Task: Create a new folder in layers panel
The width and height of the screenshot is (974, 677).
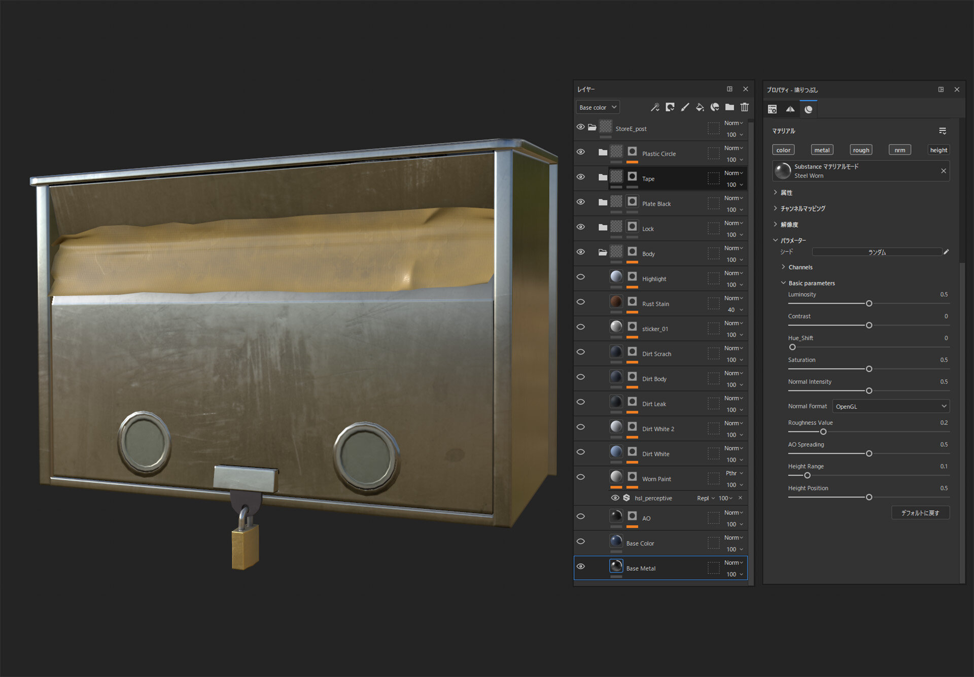Action: tap(729, 107)
